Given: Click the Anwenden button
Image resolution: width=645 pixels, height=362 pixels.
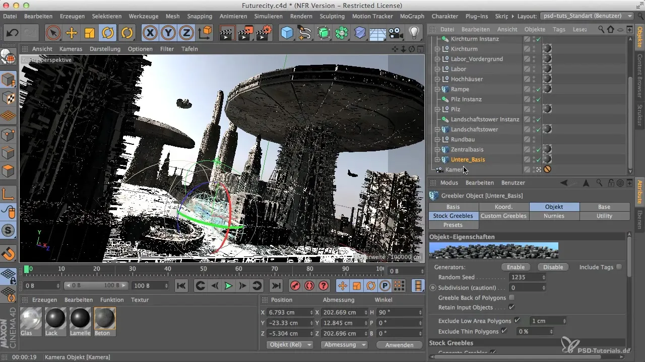Looking at the screenshot, I should coord(399,345).
